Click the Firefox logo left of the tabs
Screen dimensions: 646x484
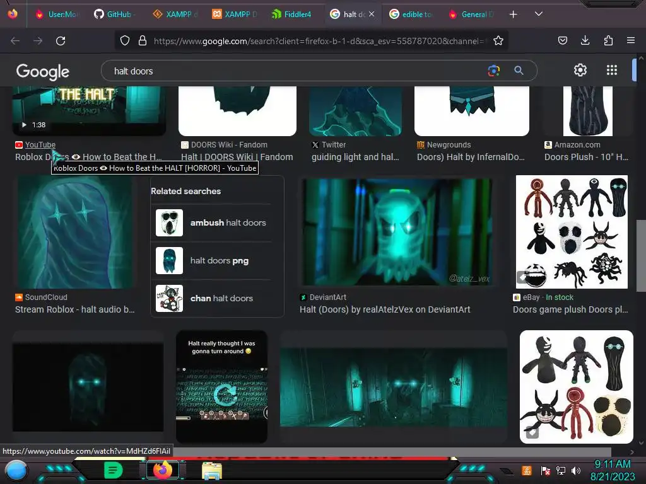13,14
